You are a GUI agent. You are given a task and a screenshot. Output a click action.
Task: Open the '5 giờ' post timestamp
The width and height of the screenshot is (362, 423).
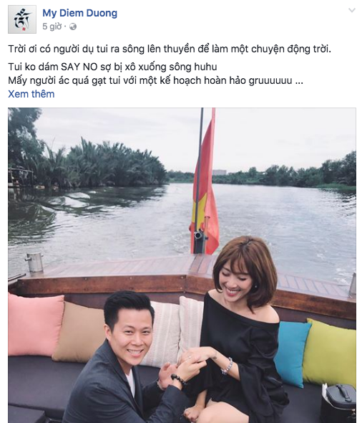pos(52,27)
